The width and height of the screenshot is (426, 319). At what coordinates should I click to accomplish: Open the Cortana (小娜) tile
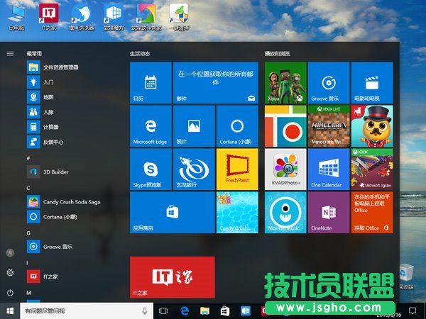(237, 126)
